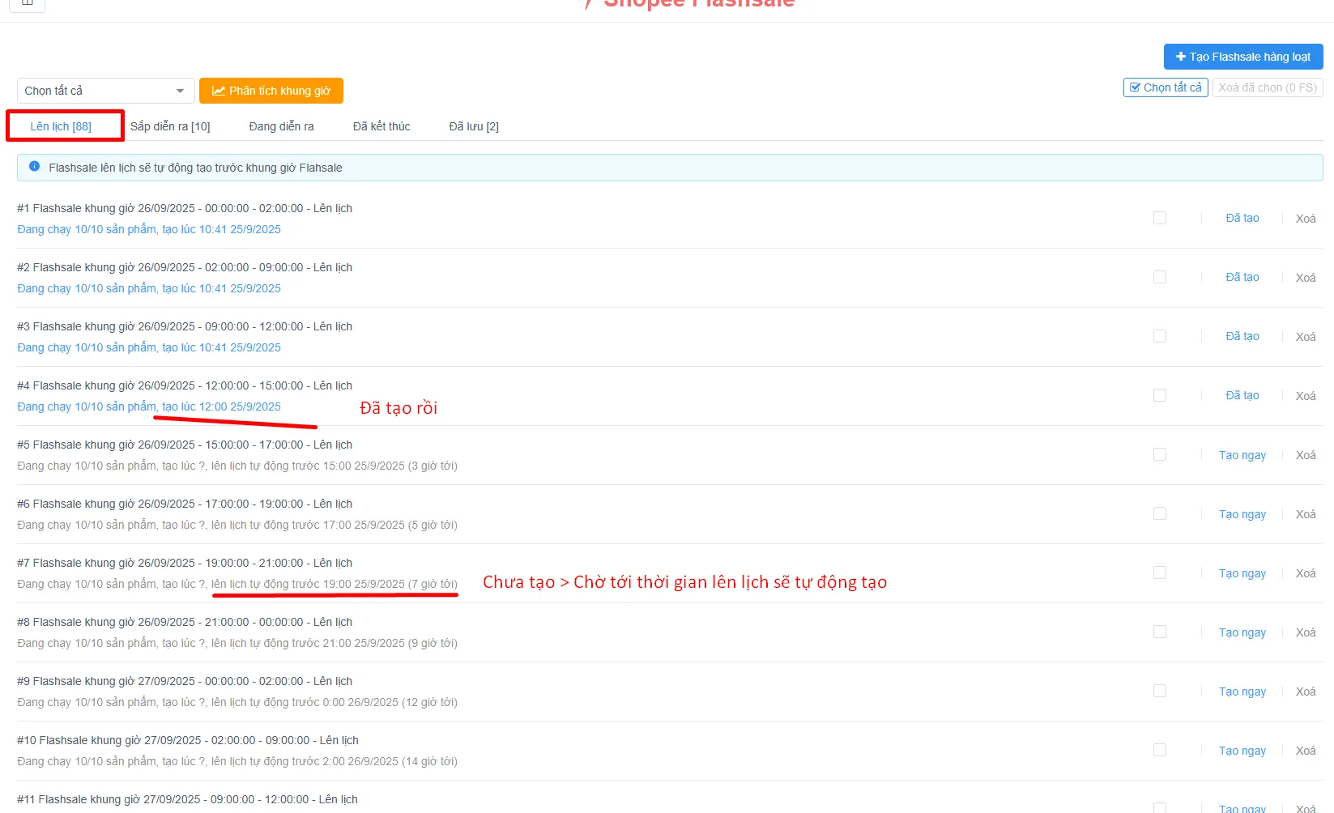Click "Xoá" for Flashsale #8
This screenshot has height=813, width=1334.
[x=1305, y=632]
